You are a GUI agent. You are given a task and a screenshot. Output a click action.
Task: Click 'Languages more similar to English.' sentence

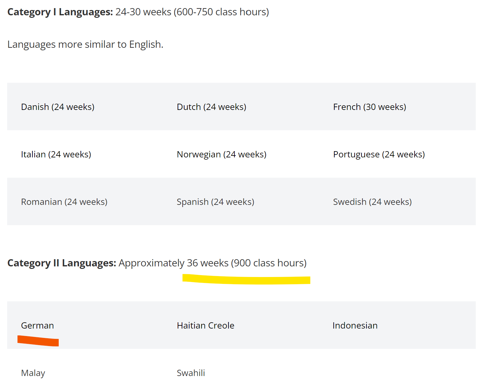click(85, 44)
